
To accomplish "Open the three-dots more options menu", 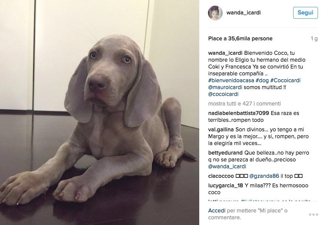I will 313,214.
